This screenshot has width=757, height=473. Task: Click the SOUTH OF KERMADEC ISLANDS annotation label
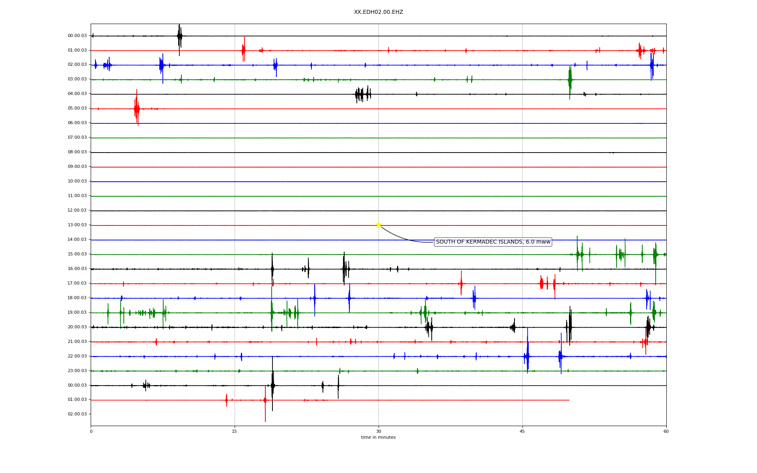tap(493, 242)
